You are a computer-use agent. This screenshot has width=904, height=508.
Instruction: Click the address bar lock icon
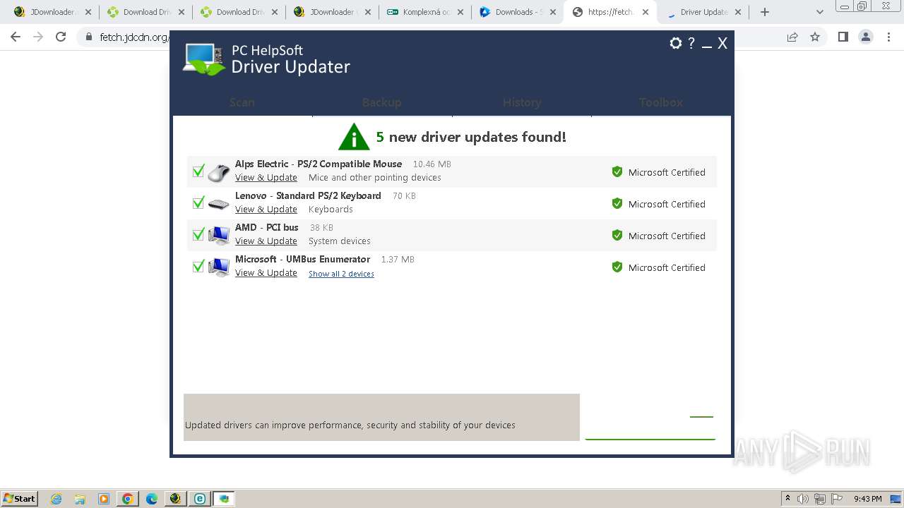coord(88,37)
